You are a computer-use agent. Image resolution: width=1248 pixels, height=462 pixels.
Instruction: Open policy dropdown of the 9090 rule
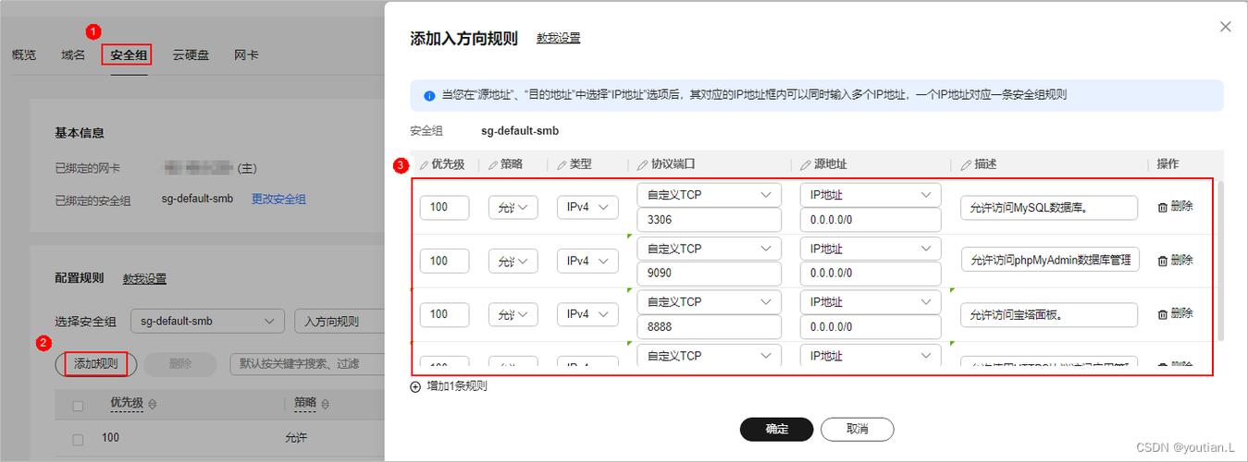click(x=513, y=261)
